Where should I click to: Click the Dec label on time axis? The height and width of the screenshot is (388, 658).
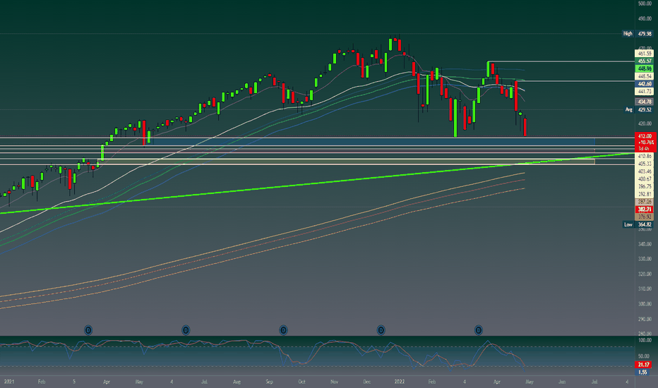(x=366, y=382)
